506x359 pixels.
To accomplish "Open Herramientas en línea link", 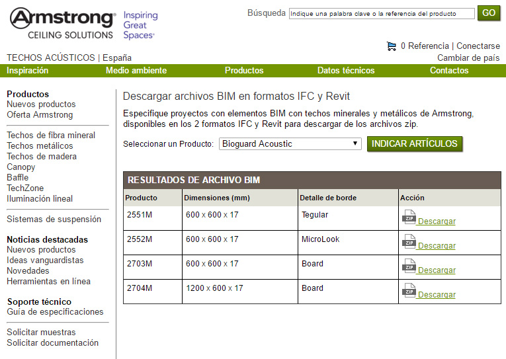I will coord(48,282).
